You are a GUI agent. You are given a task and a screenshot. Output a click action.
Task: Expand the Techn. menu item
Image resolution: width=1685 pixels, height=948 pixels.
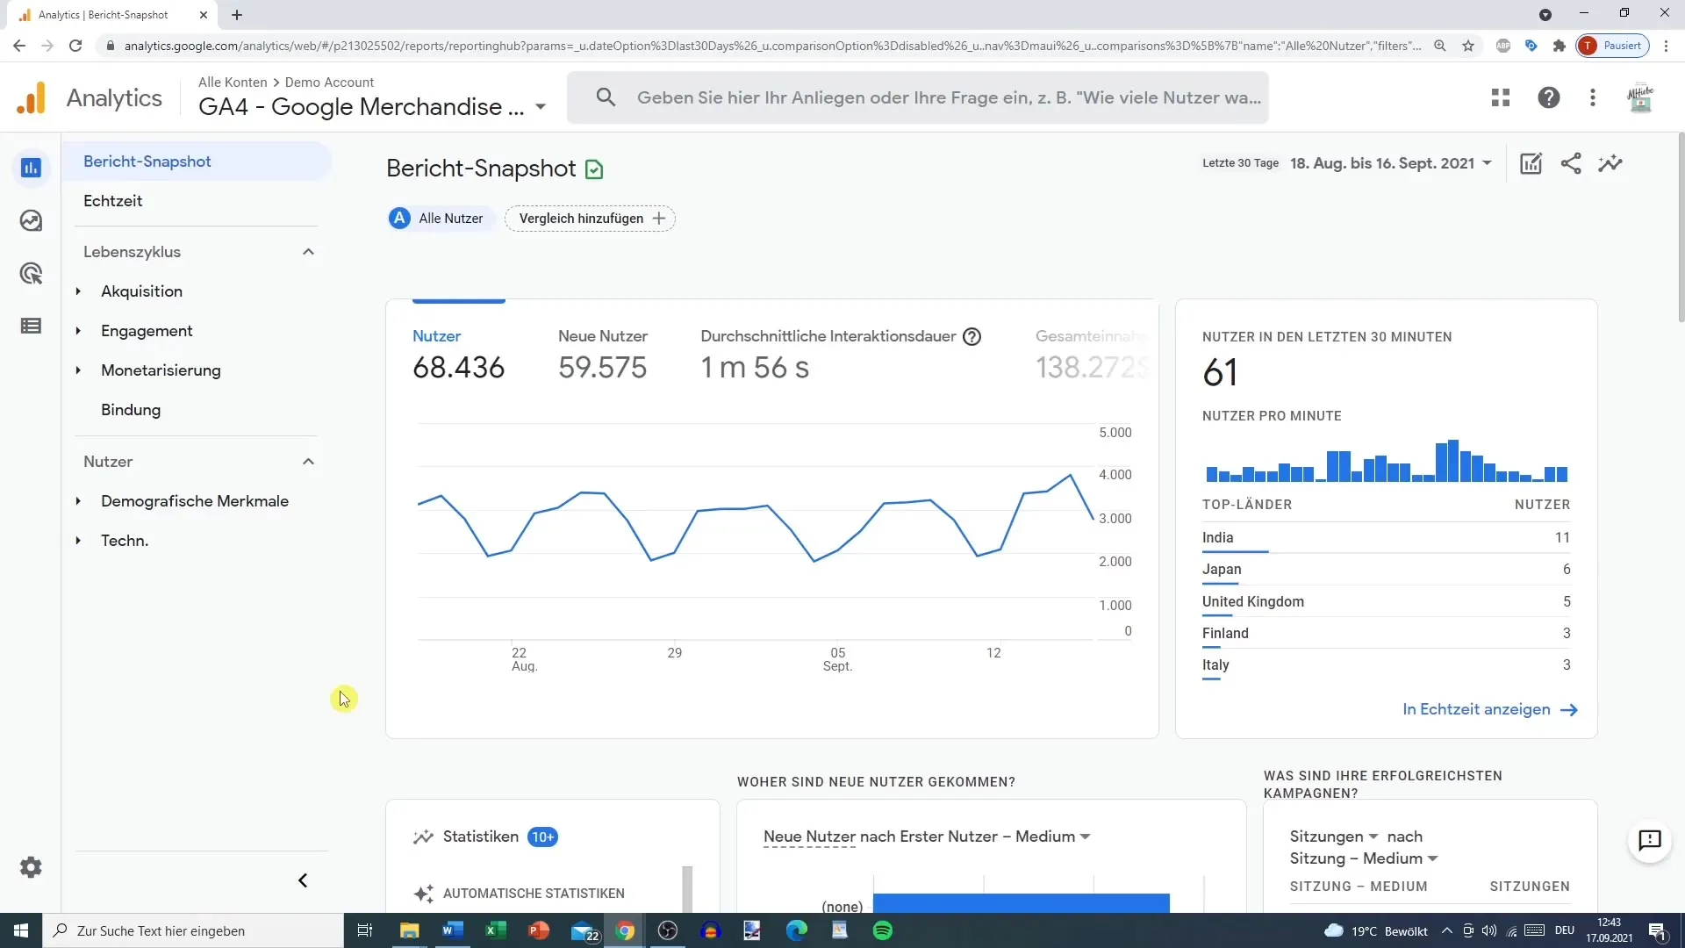click(78, 541)
